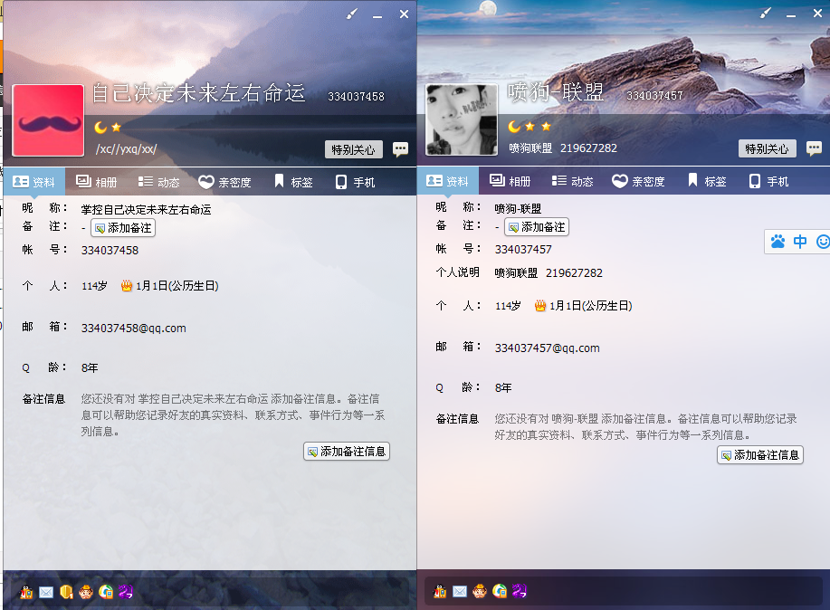Screen dimensions: 830x610
Task: Click first star level icon under 喷狗-联盟
Action: coord(529,127)
